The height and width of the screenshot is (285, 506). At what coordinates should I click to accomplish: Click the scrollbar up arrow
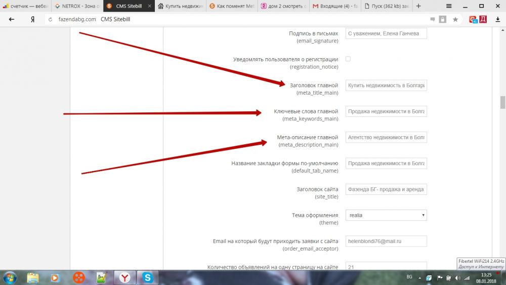tap(502, 30)
